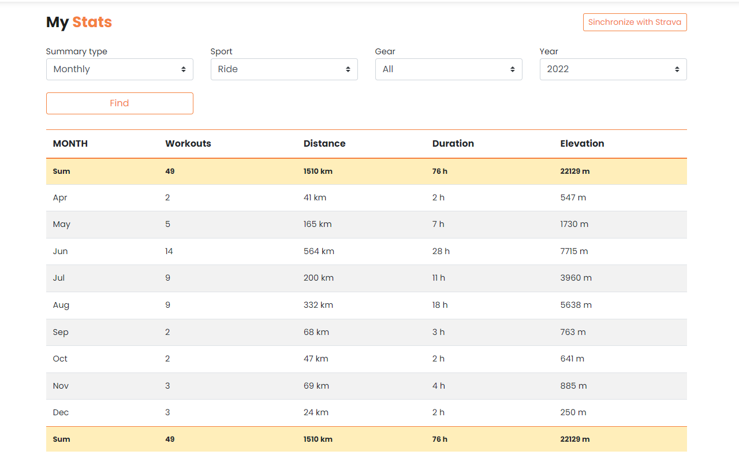This screenshot has height=462, width=739.
Task: Select the MONTH column header
Action: 70,143
